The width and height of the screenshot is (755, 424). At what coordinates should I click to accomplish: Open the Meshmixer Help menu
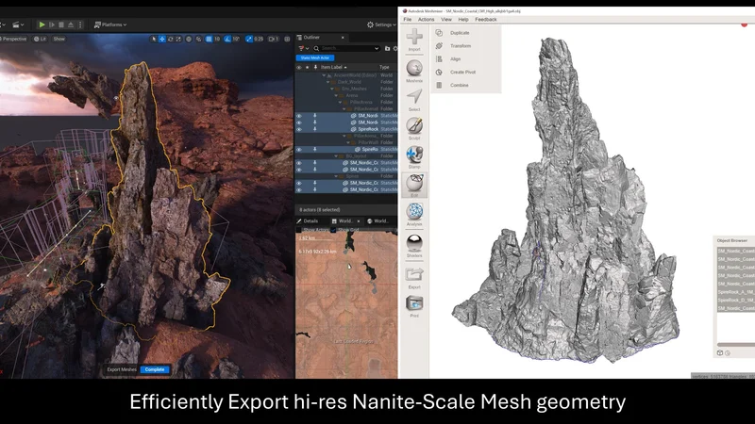pyautogui.click(x=463, y=20)
